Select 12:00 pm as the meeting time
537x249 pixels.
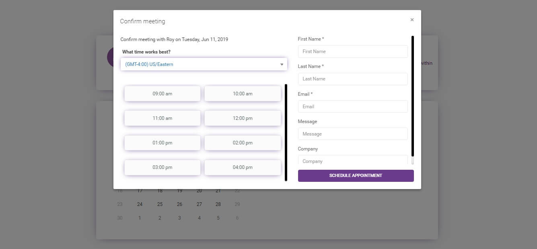(243, 118)
